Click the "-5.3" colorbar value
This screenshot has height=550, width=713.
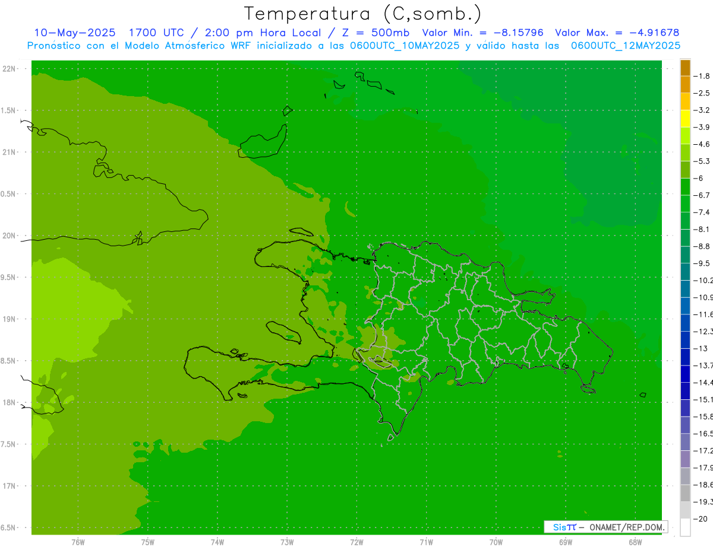(x=702, y=161)
